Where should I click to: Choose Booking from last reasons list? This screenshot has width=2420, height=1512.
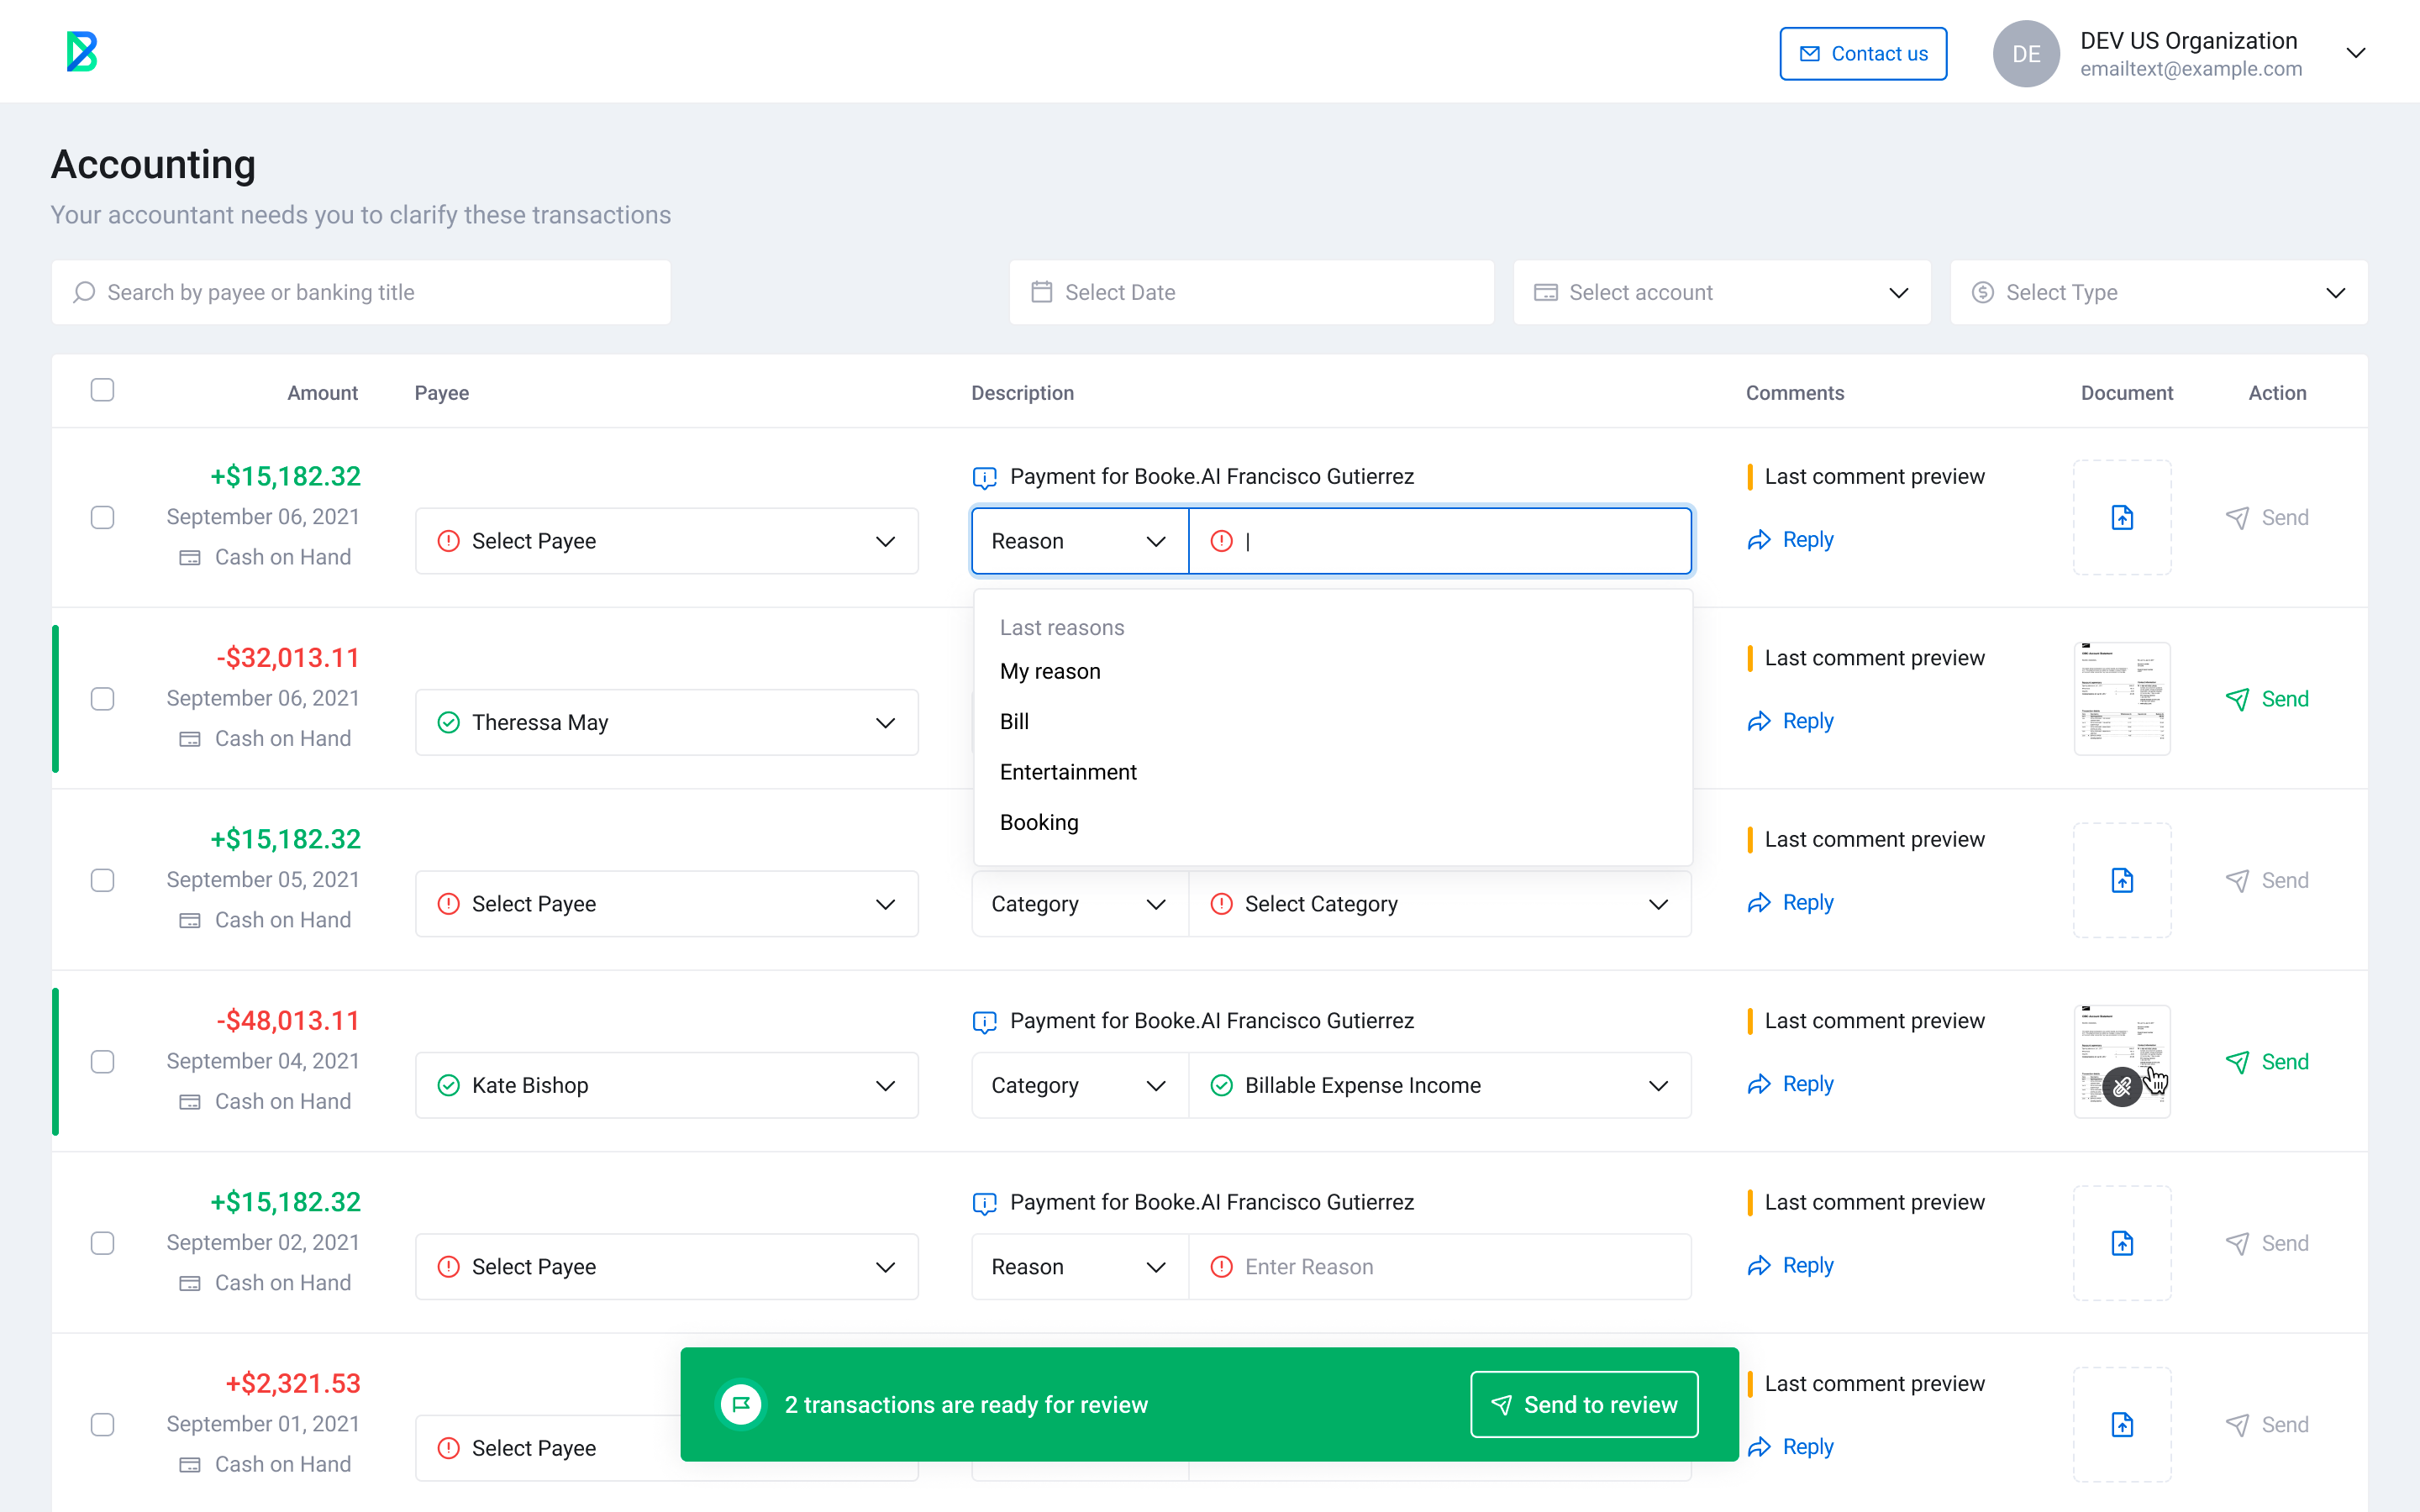click(1039, 822)
